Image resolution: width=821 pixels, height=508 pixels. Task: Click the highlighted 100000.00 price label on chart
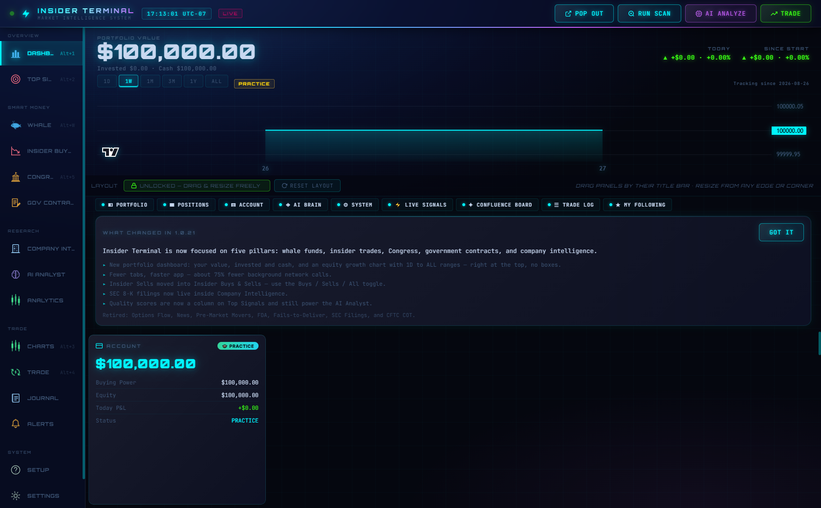(789, 131)
